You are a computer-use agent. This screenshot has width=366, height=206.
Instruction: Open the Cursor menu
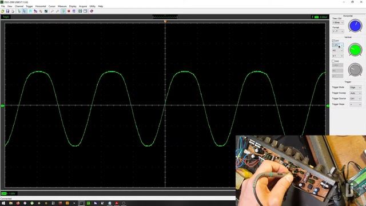coord(52,6)
